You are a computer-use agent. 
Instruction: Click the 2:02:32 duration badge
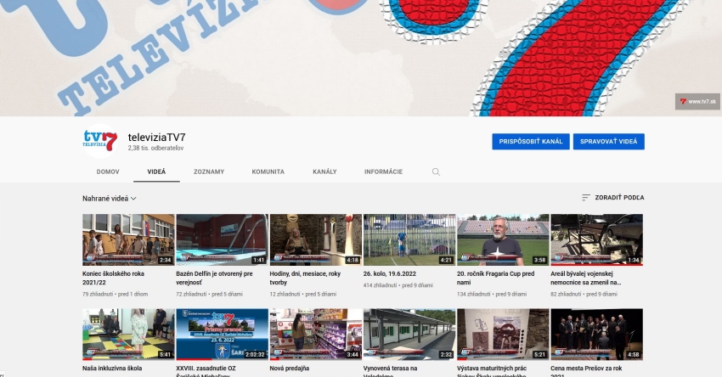[255, 355]
